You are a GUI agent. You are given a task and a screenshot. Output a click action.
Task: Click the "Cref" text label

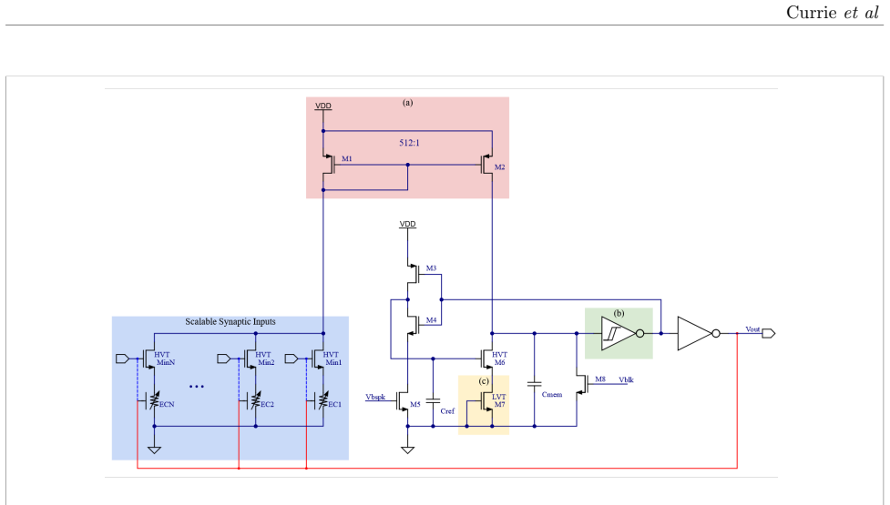447,411
